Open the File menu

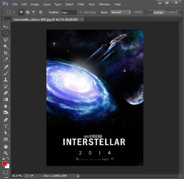point(15,4)
